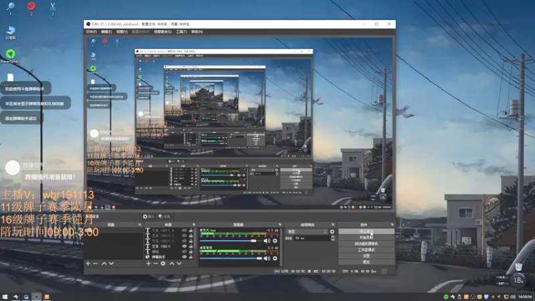535x301 pixels.
Task: Open the Recycle Bin on the desktop
Action: coord(518,267)
